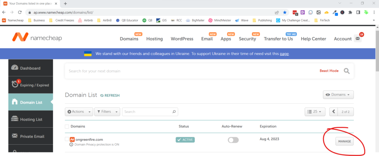
Task: Open the Hosting menu
Action: click(154, 39)
